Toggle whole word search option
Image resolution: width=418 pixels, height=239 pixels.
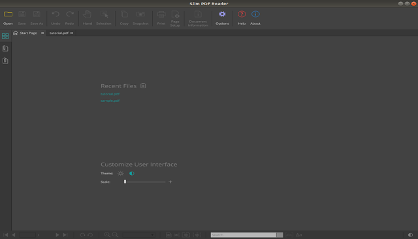tap(289, 234)
